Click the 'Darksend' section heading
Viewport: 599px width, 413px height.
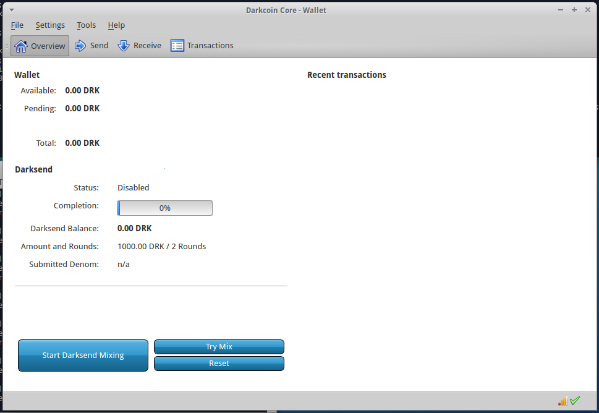(33, 169)
